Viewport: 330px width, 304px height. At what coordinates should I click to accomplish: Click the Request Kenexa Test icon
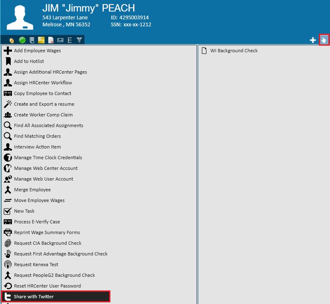point(8,265)
